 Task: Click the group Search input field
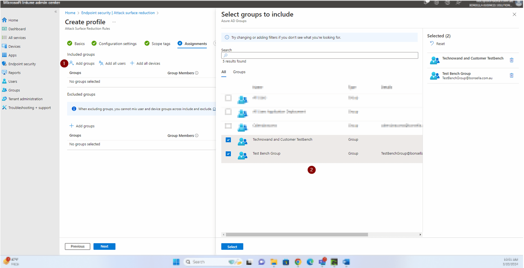point(320,55)
